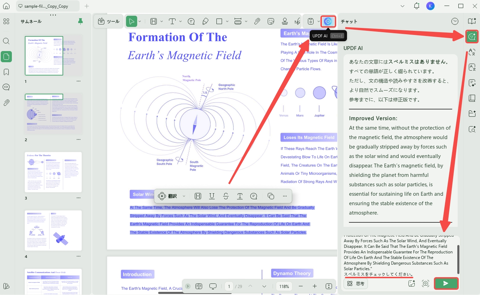Screen dimensions: 480x295
Task: Add comment from floating selection toolbar
Action: click(x=254, y=196)
